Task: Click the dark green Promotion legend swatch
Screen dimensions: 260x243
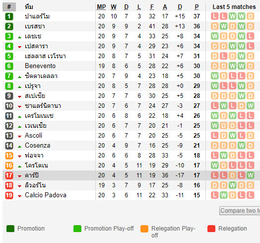Action: click(10, 229)
